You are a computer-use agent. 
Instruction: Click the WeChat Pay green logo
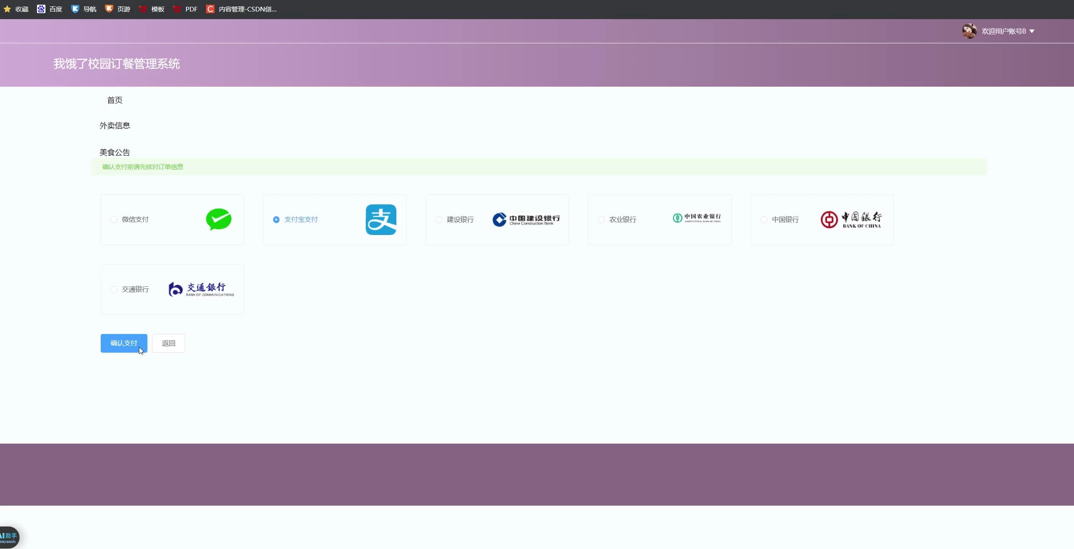[218, 219]
